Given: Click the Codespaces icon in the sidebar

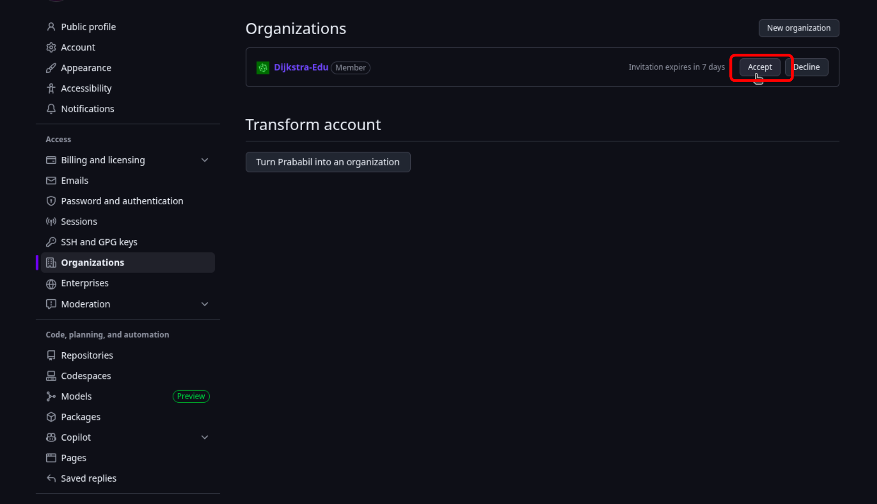Looking at the screenshot, I should [51, 376].
